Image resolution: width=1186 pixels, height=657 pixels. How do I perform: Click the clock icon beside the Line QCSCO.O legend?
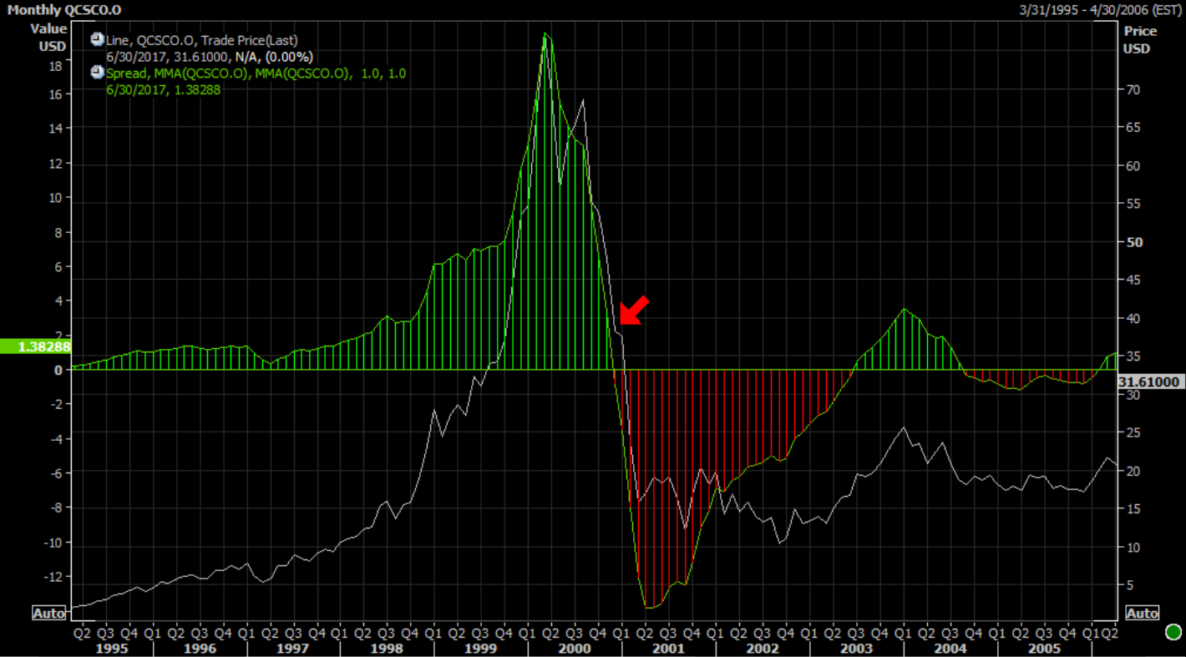tap(97, 39)
